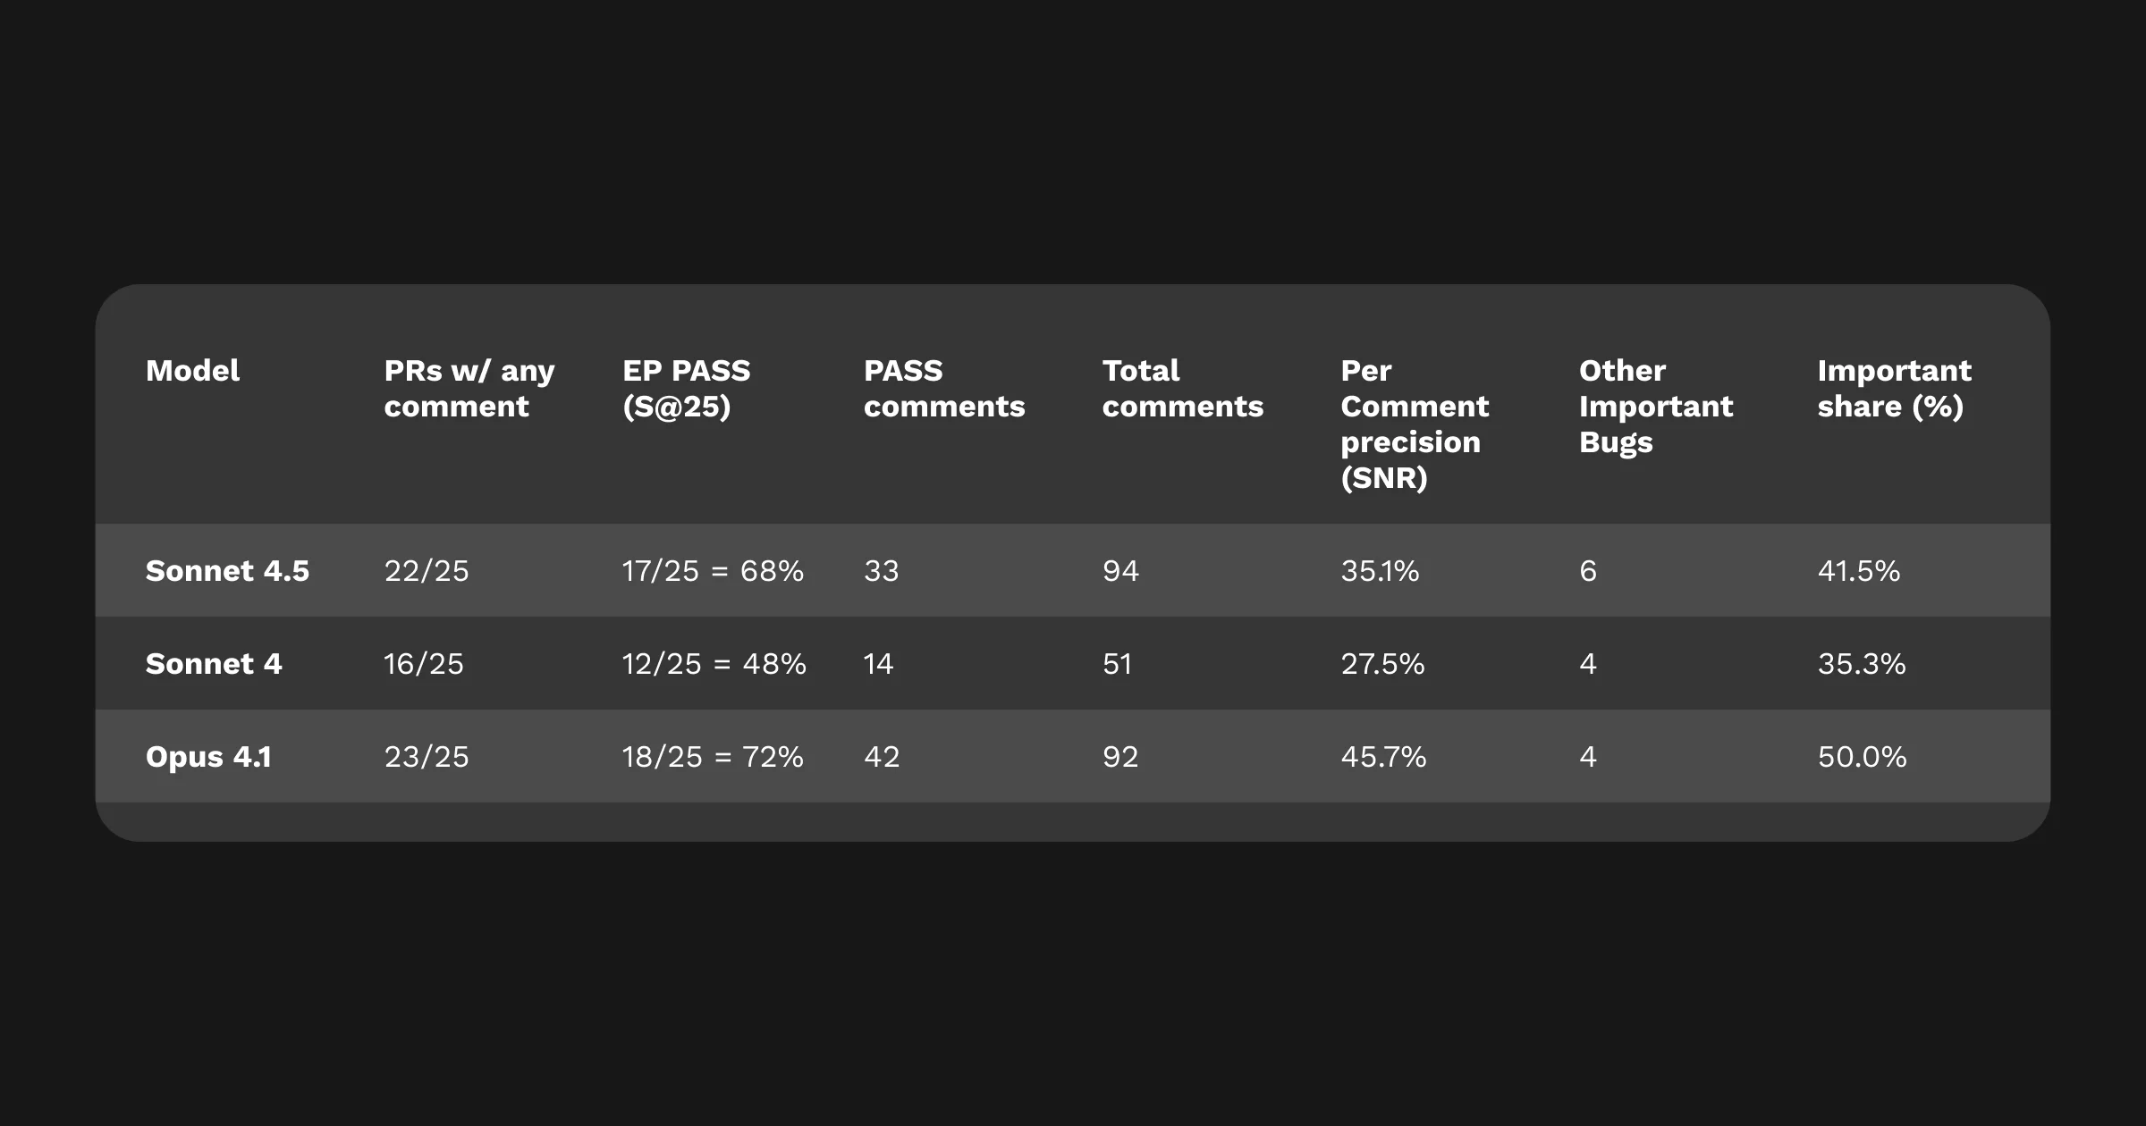Screen dimensions: 2146x1126
Task: Select the "EP PASS (S@25)" column header
Action: tap(686, 389)
